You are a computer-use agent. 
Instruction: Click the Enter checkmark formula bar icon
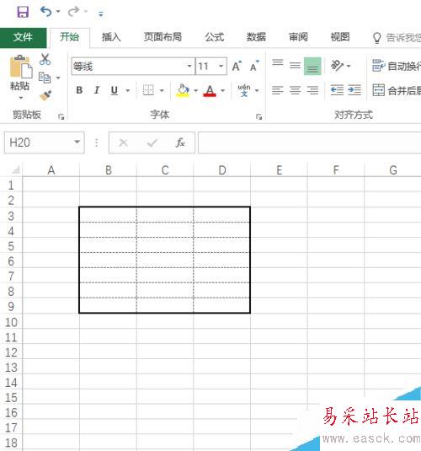pos(152,142)
